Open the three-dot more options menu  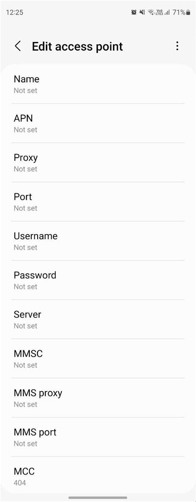tap(177, 46)
